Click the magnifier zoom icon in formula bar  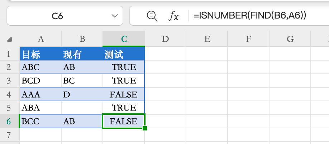point(152,15)
